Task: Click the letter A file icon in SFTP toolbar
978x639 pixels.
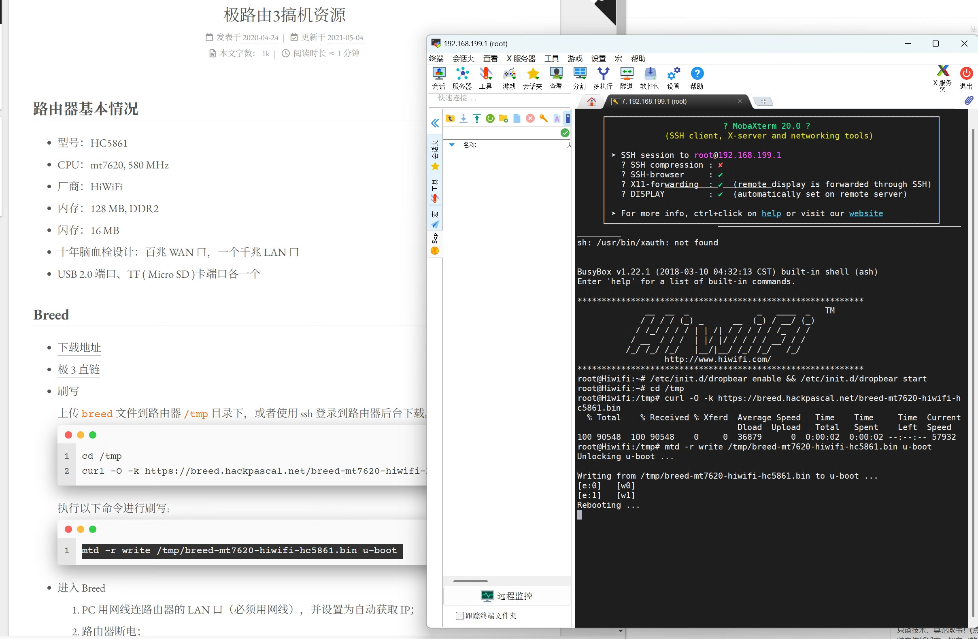Action: coord(557,118)
